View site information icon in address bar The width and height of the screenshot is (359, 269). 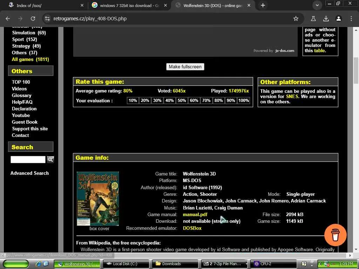(47, 19)
